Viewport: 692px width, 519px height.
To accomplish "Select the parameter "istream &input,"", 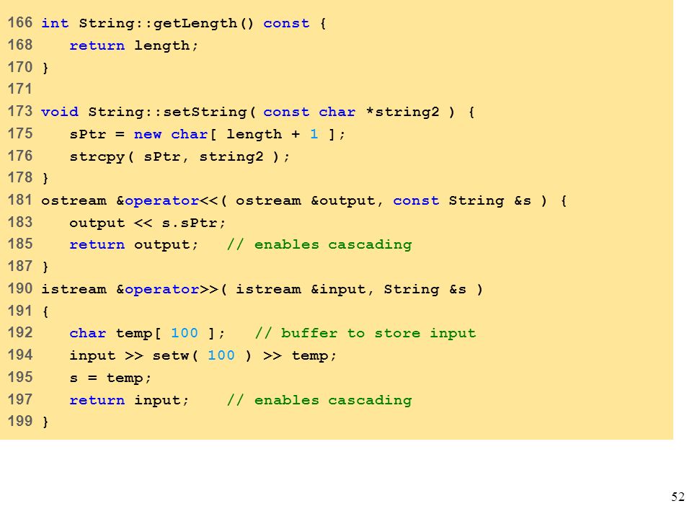I will point(304,290).
